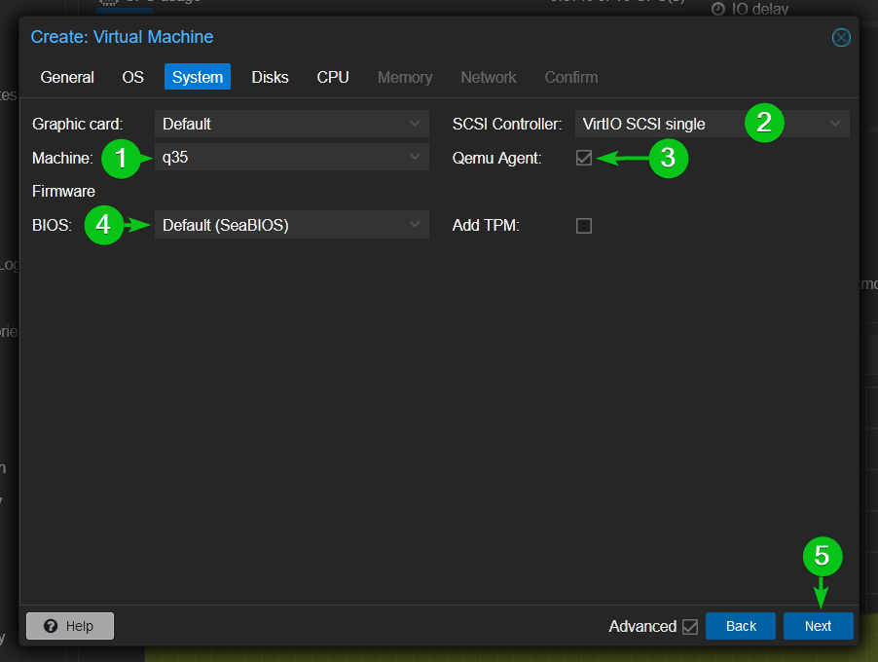Viewport: 878px width, 662px height.
Task: Switch to the General tab
Action: pos(67,77)
